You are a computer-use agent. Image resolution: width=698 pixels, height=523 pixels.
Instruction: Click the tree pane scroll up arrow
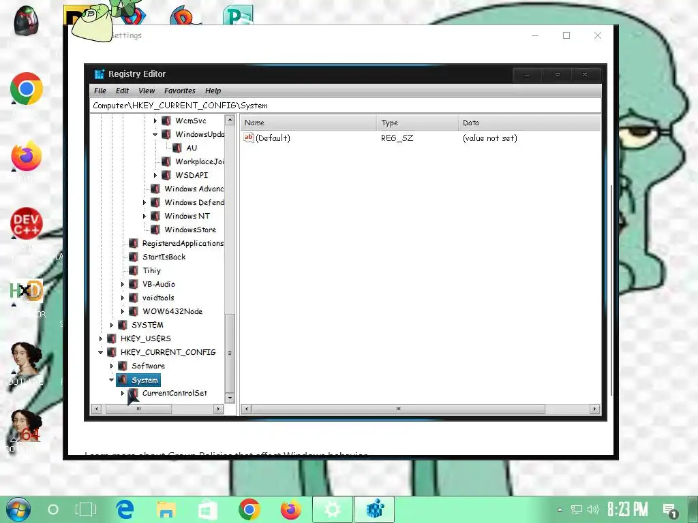230,120
